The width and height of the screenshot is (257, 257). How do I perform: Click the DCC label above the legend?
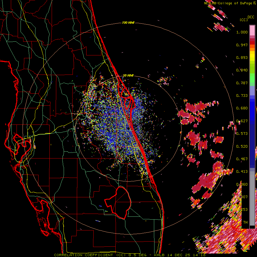[x=251, y=17]
